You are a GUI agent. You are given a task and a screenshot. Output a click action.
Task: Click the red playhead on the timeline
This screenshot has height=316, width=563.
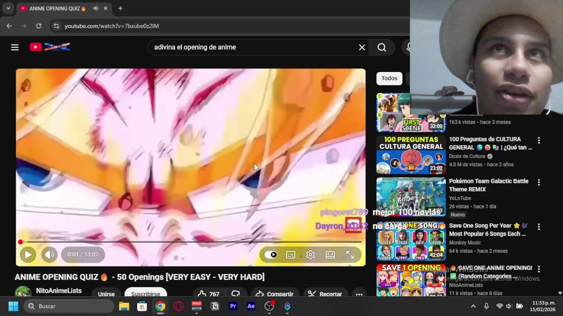point(20,242)
